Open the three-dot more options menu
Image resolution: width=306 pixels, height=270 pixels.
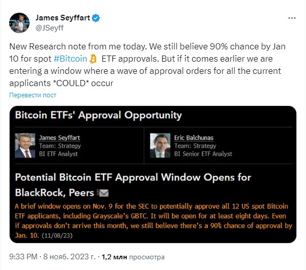292,18
